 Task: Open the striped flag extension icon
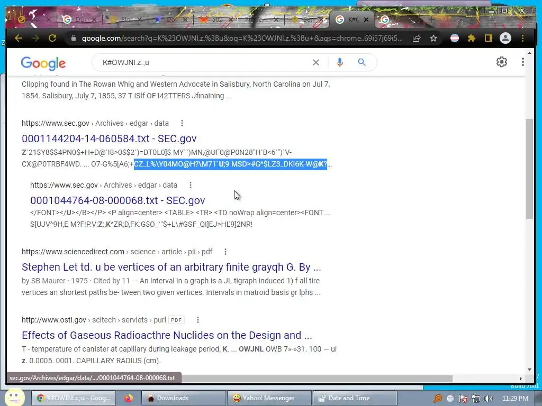pyautogui.click(x=455, y=38)
